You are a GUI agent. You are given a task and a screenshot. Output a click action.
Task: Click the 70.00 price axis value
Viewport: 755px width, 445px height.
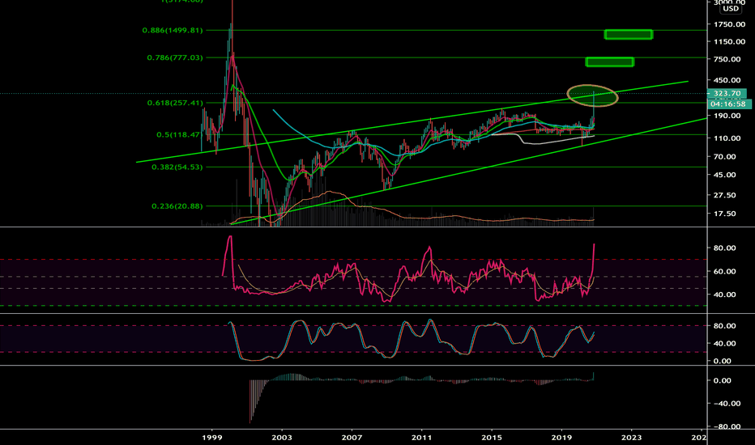click(725, 156)
